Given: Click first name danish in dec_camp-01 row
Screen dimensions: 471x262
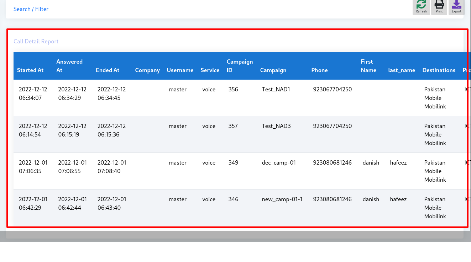Looking at the screenshot, I should [371, 162].
